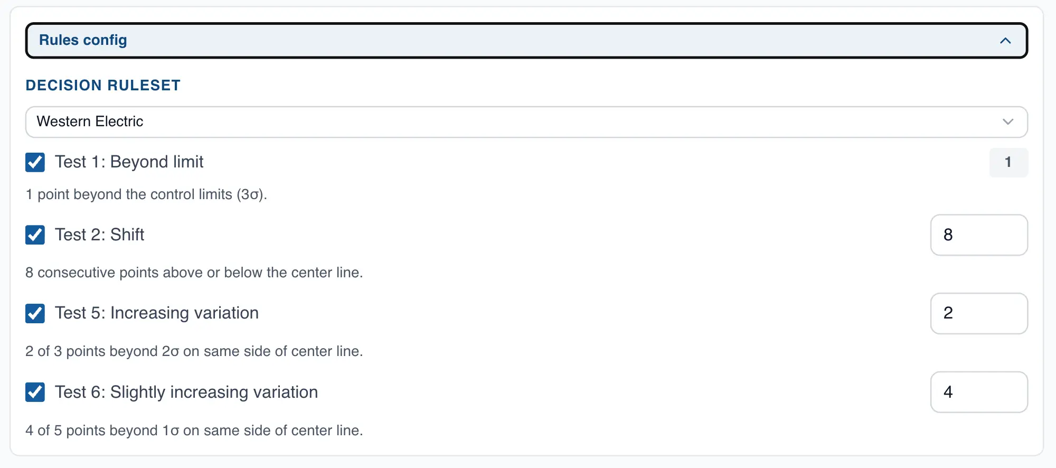Image resolution: width=1056 pixels, height=468 pixels.
Task: Uncheck Test 6: Slightly increasing variation
Action: click(x=35, y=392)
